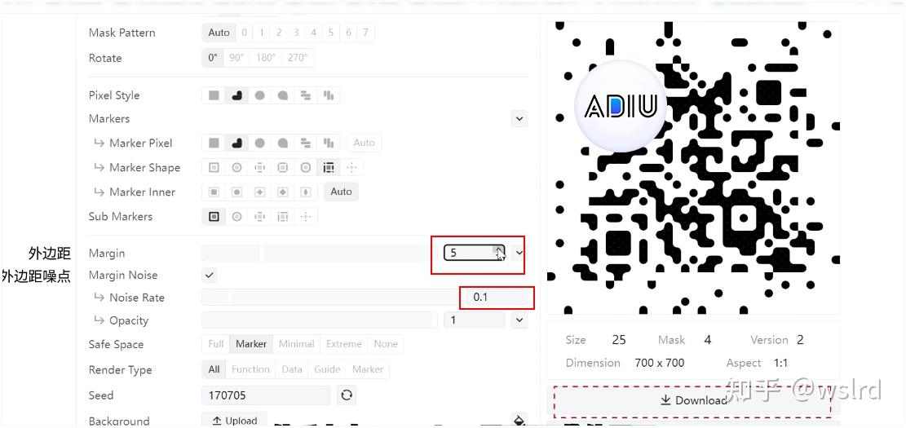
Task: Set Render Type to Function
Action: pyautogui.click(x=250, y=369)
